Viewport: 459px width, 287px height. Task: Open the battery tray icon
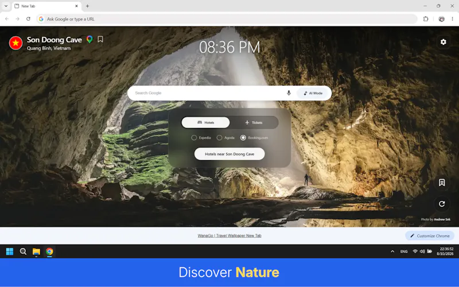429,251
